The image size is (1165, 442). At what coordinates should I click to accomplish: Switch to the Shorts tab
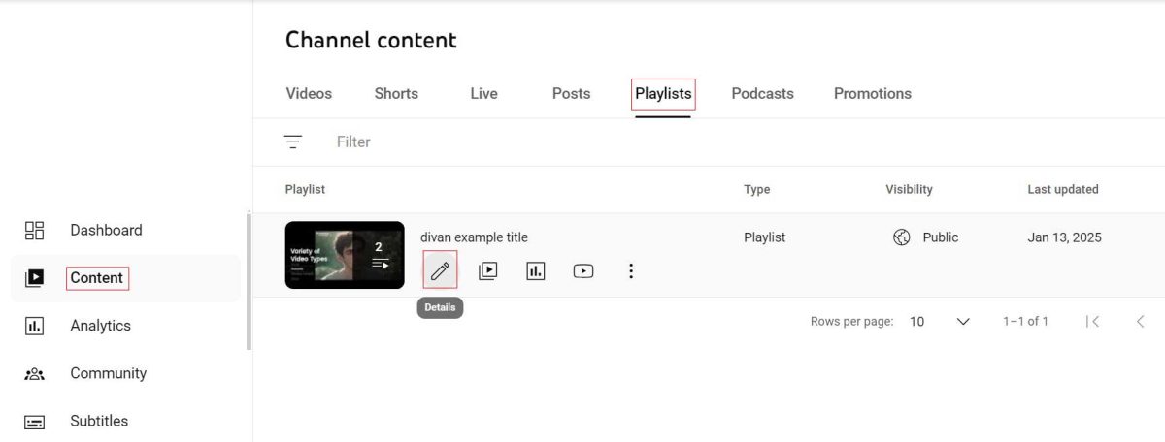[396, 94]
